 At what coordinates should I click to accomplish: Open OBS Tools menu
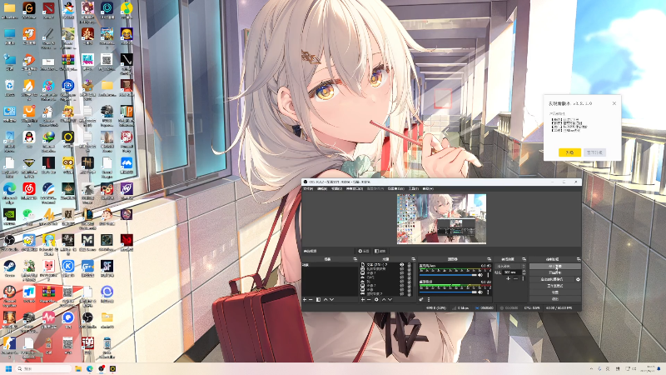413,188
